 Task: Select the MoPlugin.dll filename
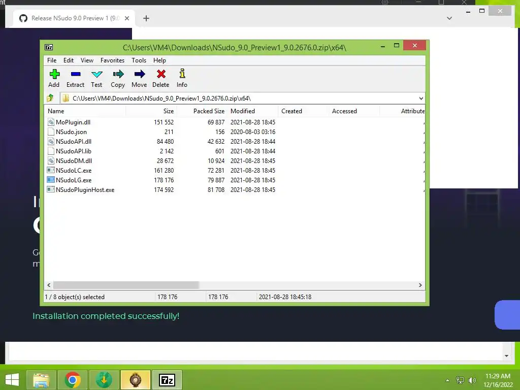(x=73, y=122)
